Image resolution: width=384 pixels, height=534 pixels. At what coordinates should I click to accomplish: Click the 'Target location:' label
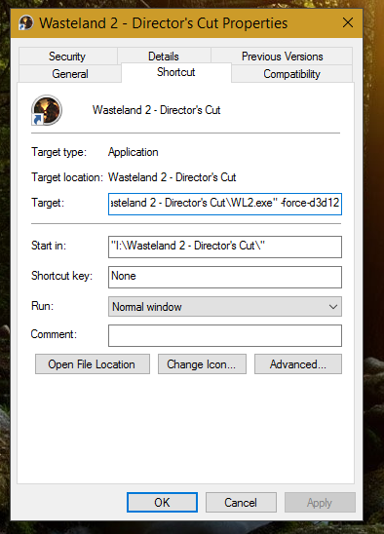coord(67,177)
